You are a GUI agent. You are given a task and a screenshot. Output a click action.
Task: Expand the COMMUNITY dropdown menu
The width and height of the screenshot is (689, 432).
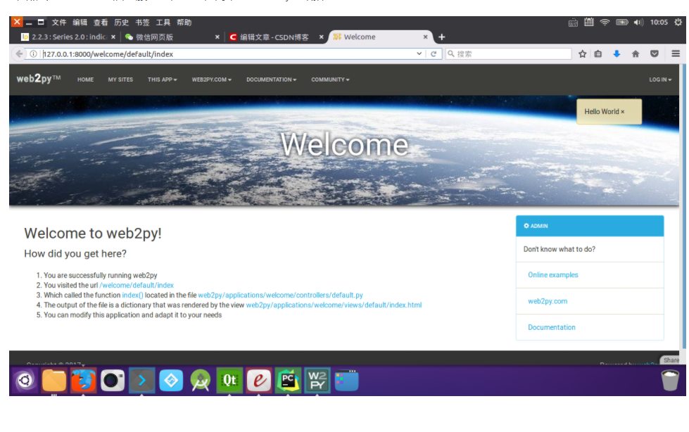(x=330, y=80)
